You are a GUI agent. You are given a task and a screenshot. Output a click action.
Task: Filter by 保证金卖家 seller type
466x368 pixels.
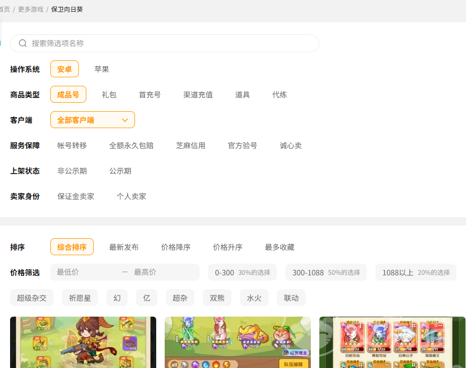[x=76, y=196]
